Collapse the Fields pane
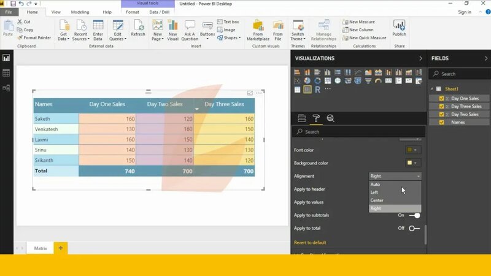This screenshot has width=491, height=276. (x=486, y=58)
